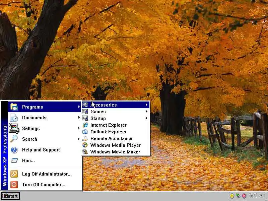Open the Startup submenu item

click(x=116, y=118)
